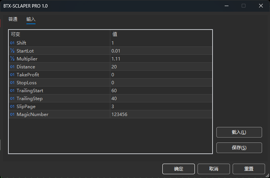Click the 取消 button
Viewport: 270px width, 178px height.
point(214,169)
